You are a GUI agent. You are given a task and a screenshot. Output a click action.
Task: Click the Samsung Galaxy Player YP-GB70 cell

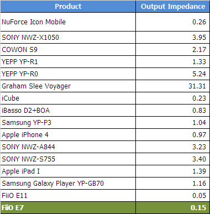68,184
